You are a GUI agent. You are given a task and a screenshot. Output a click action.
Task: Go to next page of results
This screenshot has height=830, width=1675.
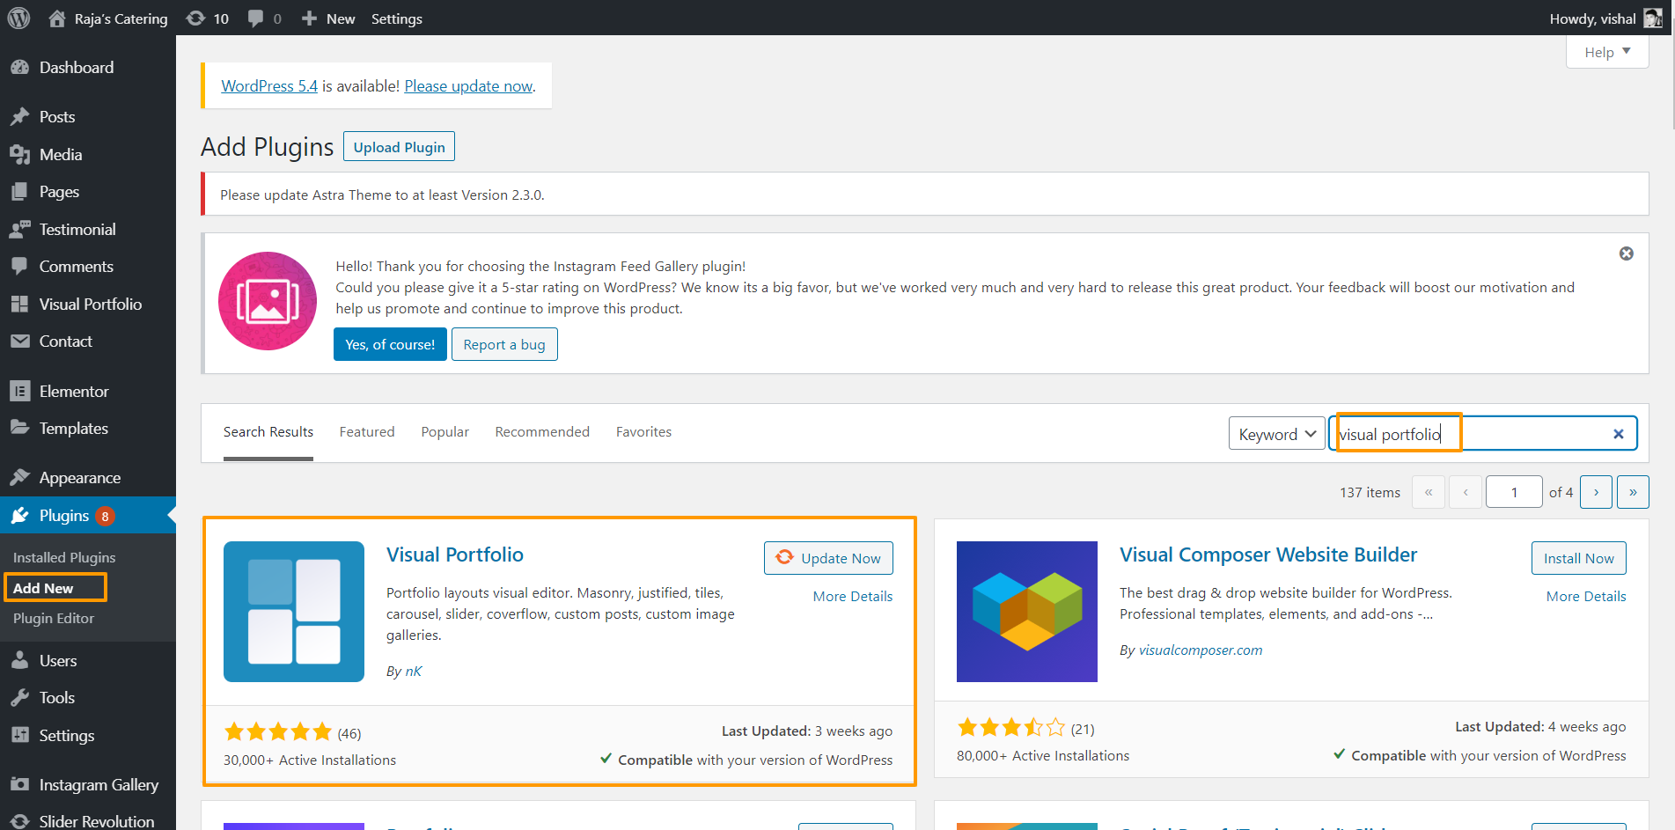click(x=1596, y=492)
